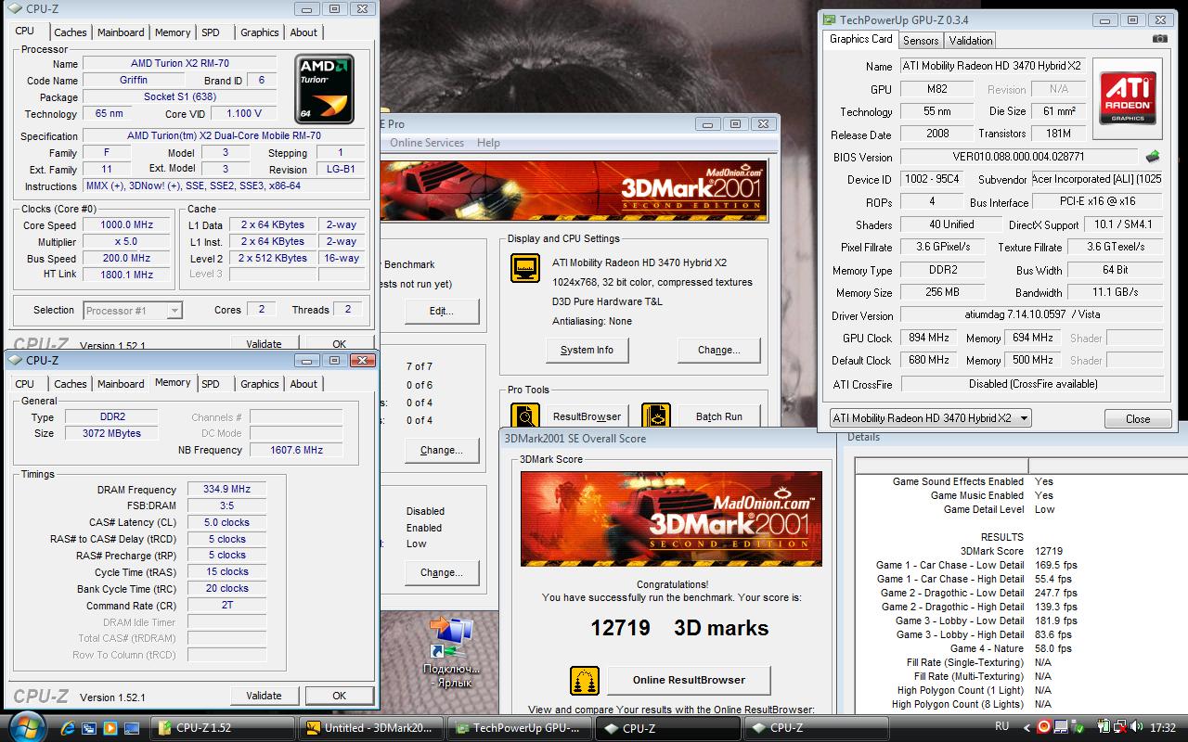Click the RU language indicator
Image resolution: width=1188 pixels, height=742 pixels.
[x=1001, y=726]
